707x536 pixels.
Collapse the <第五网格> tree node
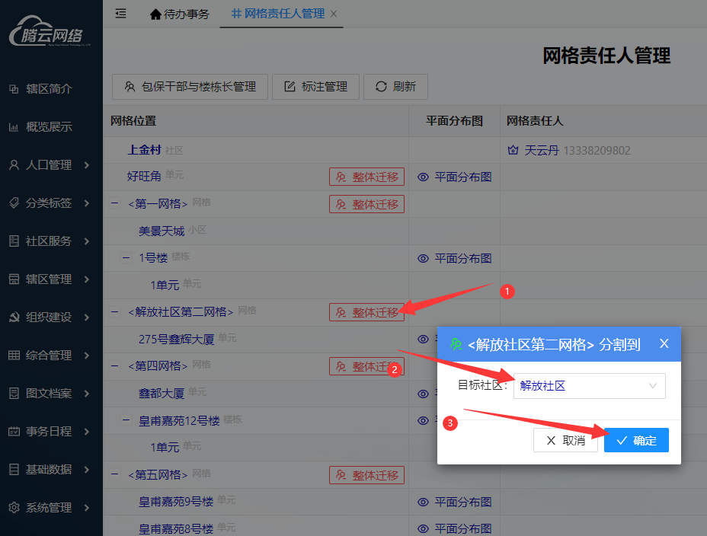[x=115, y=474]
